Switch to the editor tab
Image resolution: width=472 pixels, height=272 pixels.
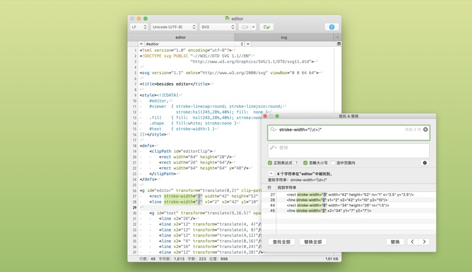click(x=181, y=37)
